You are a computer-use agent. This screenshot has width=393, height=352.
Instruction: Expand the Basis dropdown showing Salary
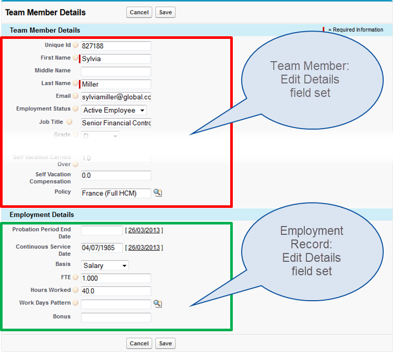pyautogui.click(x=105, y=265)
